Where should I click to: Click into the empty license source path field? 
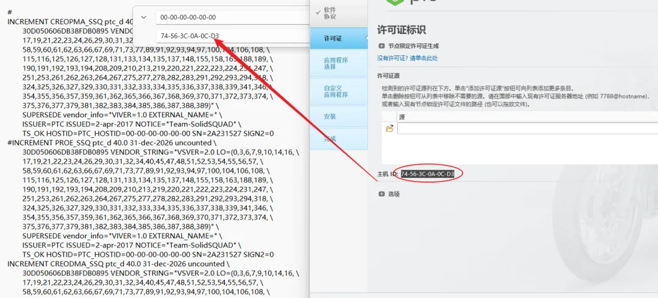pos(528,129)
